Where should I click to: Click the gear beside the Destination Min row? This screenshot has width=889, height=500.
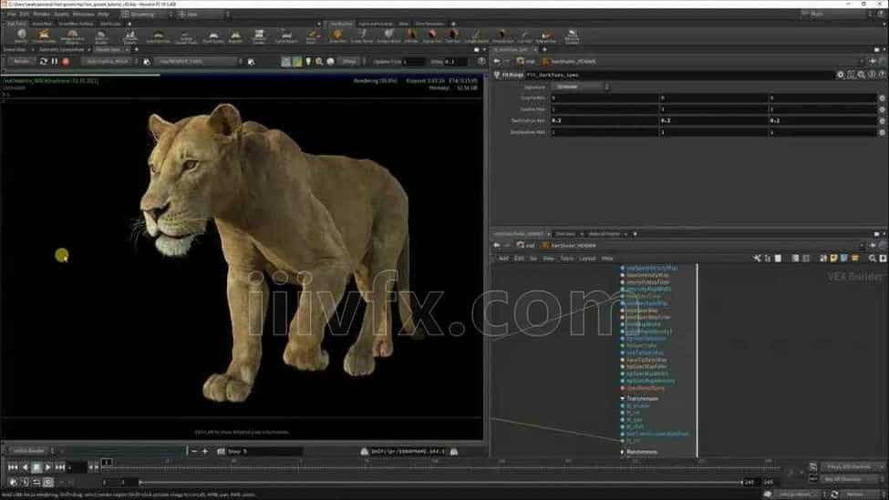point(883,120)
